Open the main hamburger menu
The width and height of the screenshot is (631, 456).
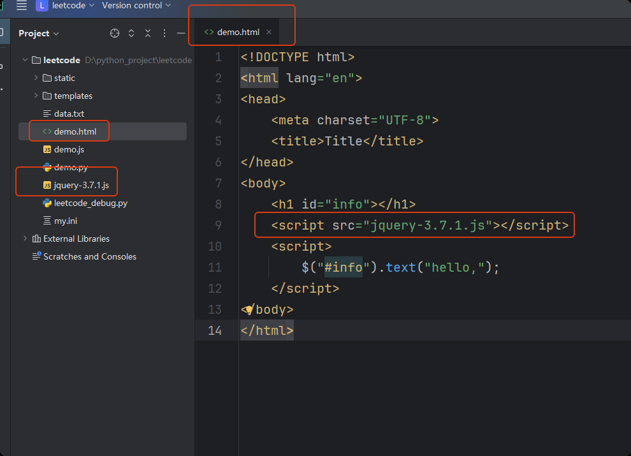click(x=21, y=5)
